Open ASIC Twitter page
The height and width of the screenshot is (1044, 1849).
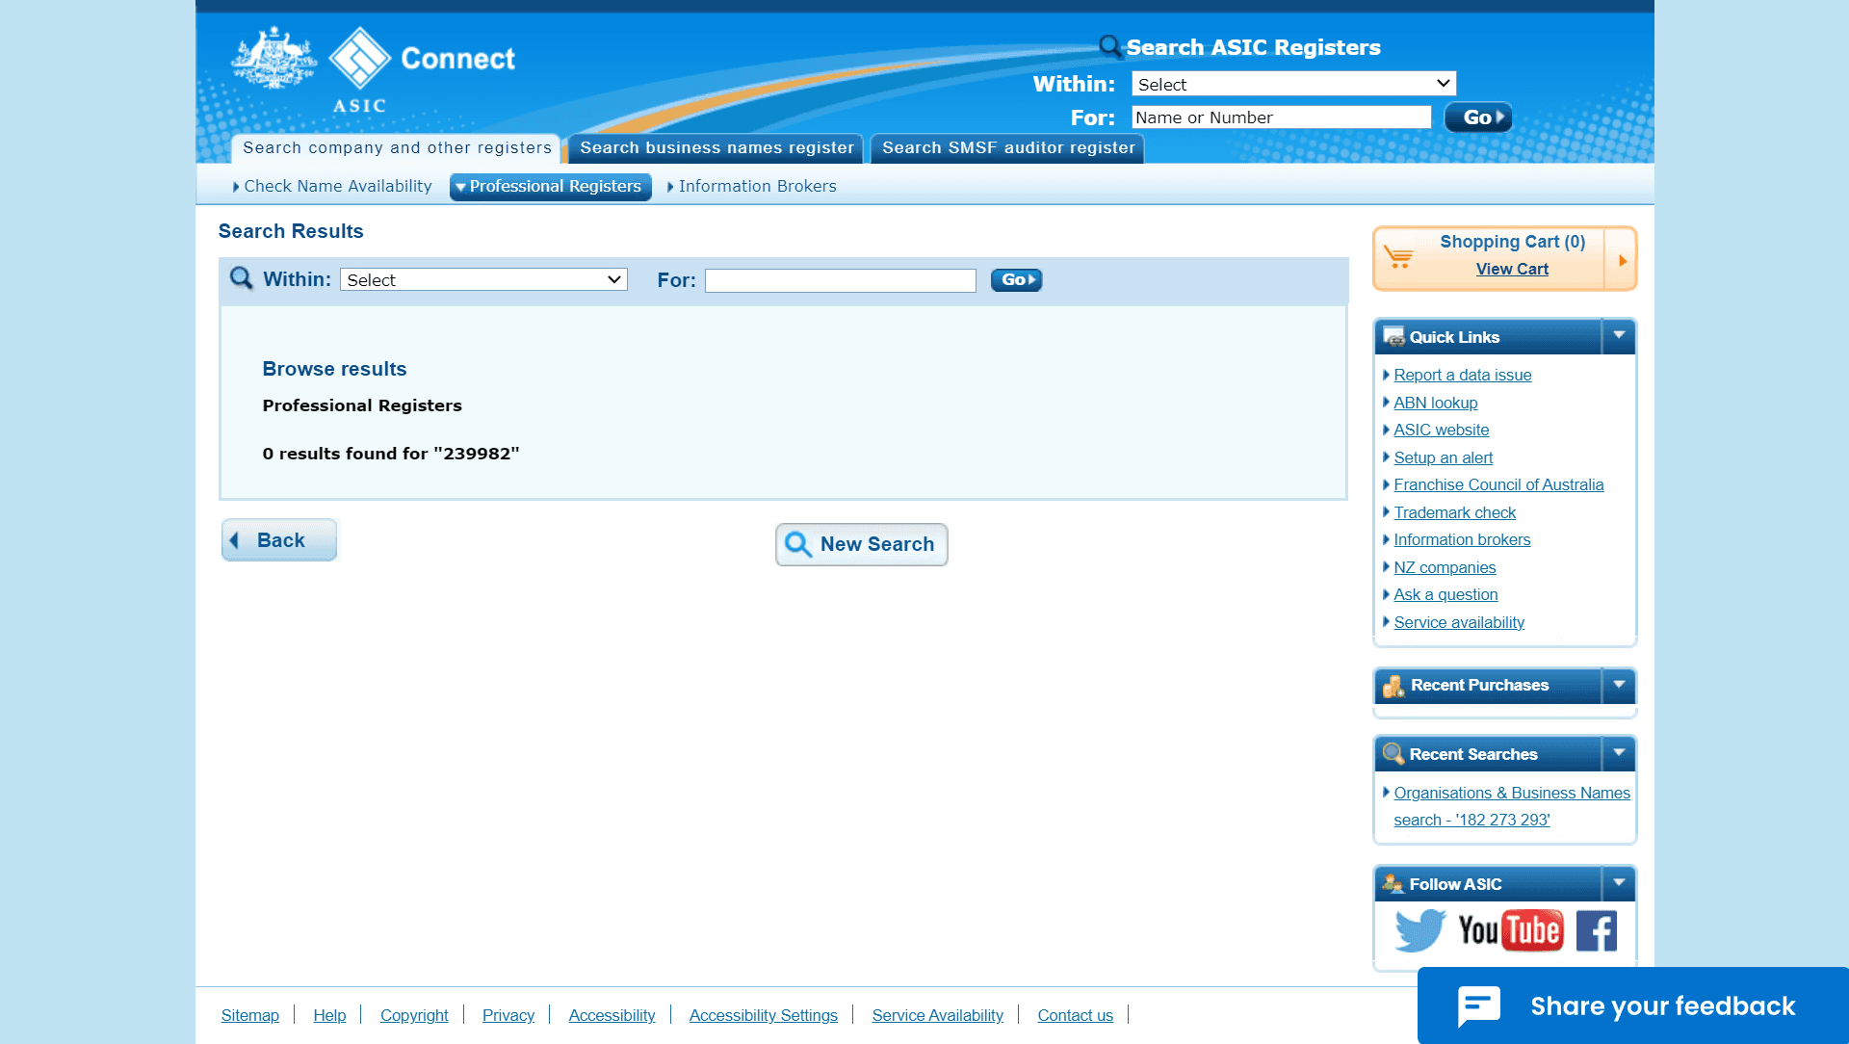(x=1419, y=930)
